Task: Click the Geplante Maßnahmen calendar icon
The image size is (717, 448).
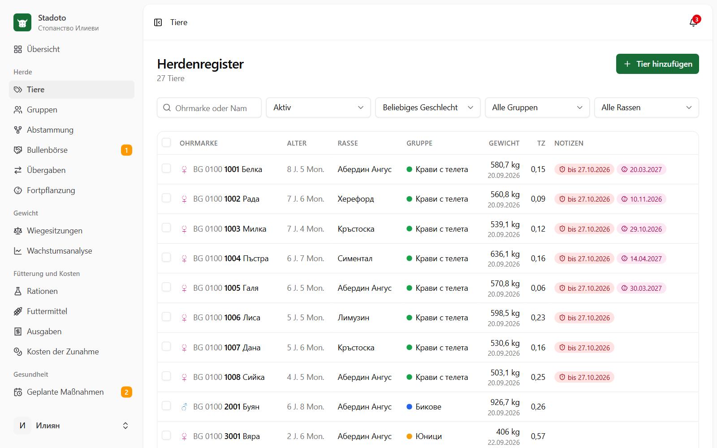Action: (18, 392)
